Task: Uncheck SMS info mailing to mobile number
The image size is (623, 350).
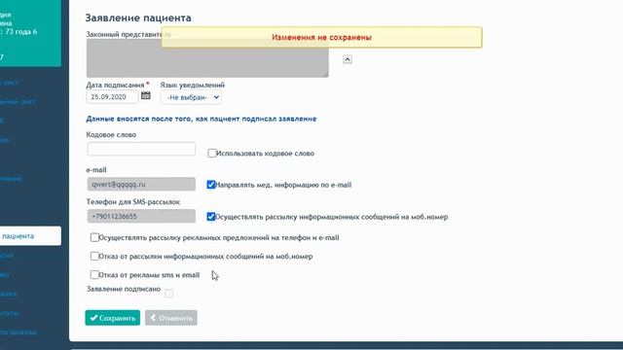Action: click(x=211, y=217)
